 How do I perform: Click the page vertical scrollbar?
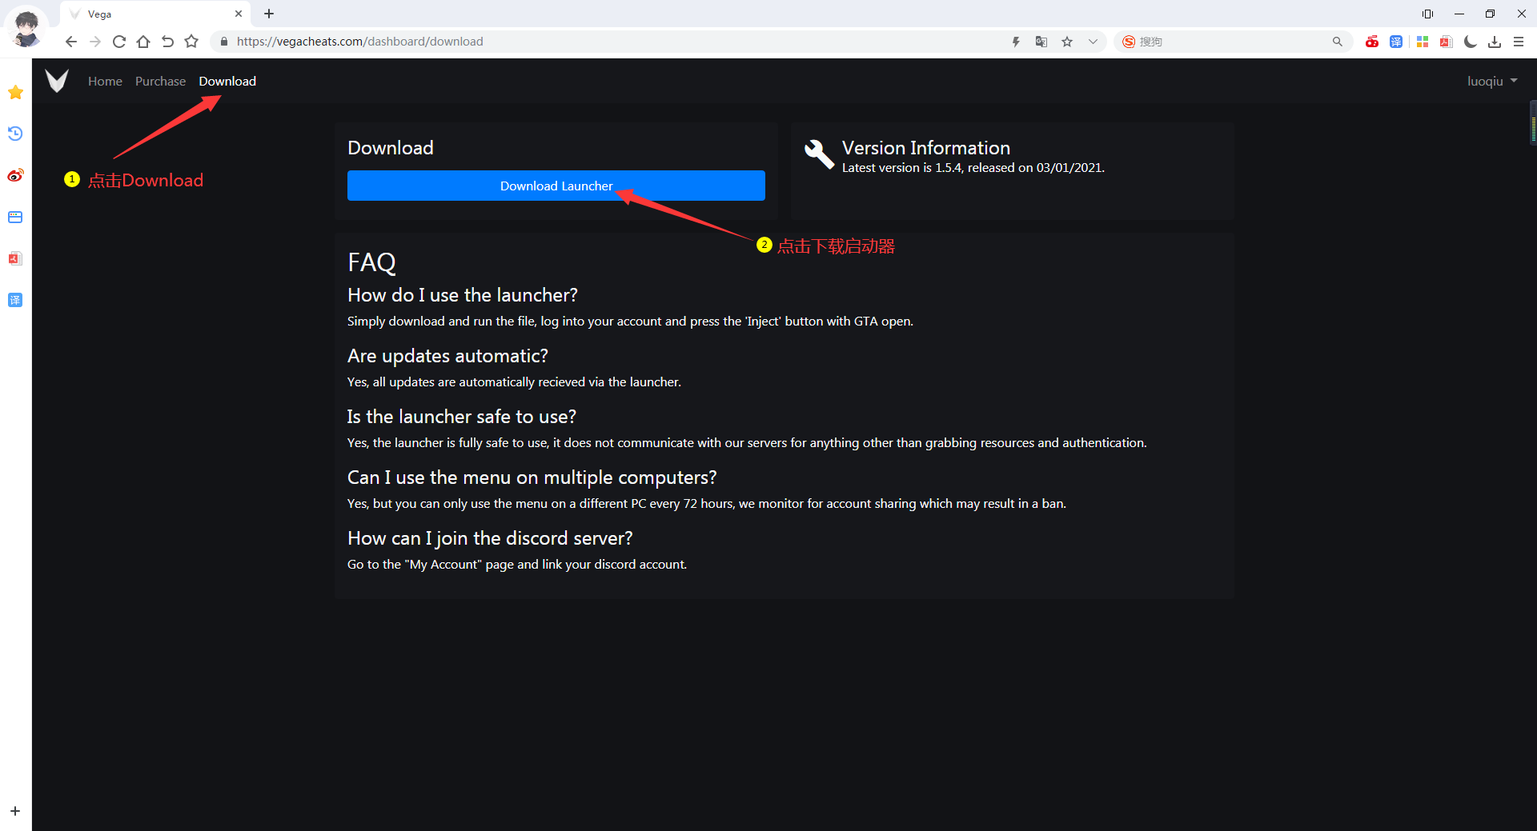(x=1533, y=122)
